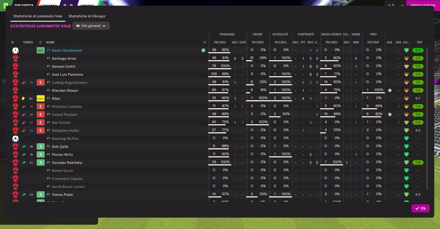This screenshot has width=440, height=229.
Task: Click the 7.7 rating badge for Santiago Arias
Action: click(418, 58)
